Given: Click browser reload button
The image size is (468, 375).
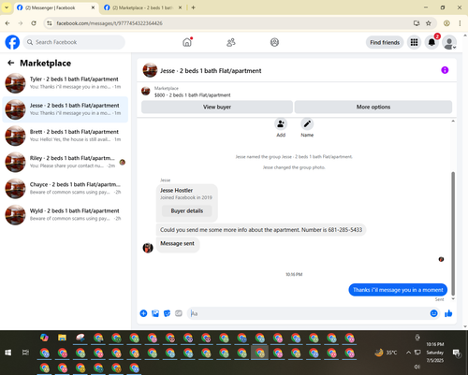Looking at the screenshot, I should click(x=34, y=23).
